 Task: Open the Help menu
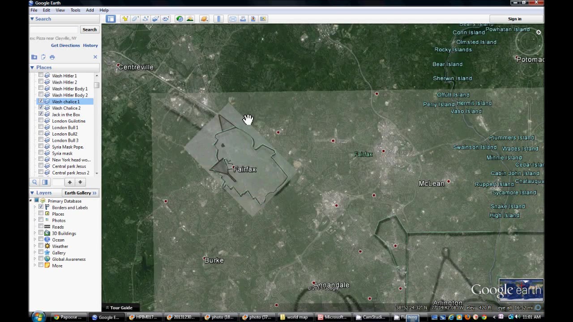[x=104, y=10]
